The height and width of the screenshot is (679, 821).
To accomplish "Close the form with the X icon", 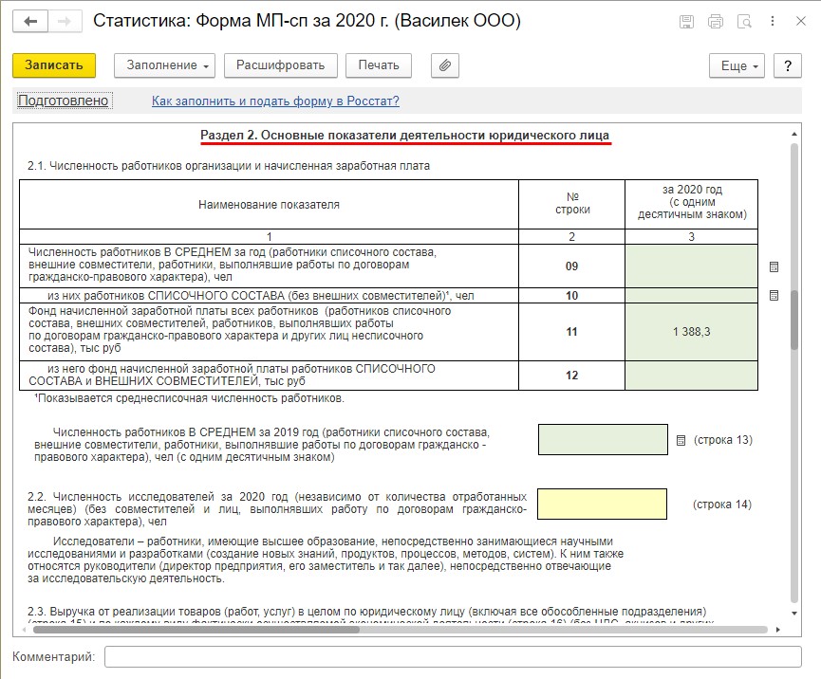I will [x=800, y=22].
